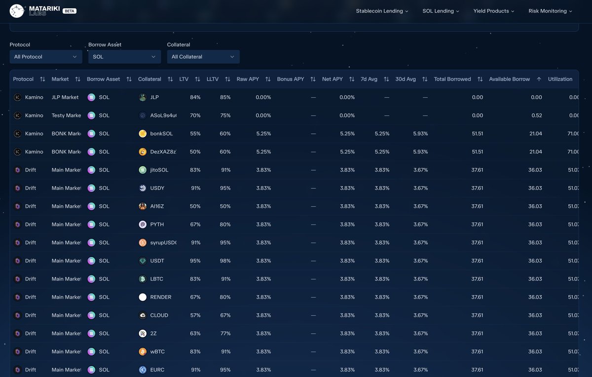Viewport: 592px width, 377px height.
Task: Open the Risk Monitoring menu
Action: coord(550,11)
